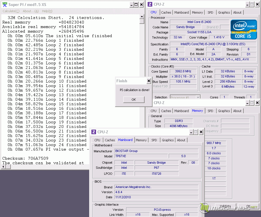
Task: Open the Calculate menu in Super PI
Action: click(11, 11)
